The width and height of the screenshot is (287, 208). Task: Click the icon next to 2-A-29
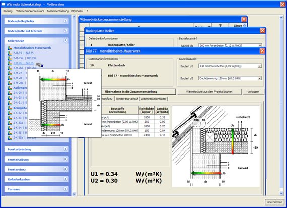point(10,93)
